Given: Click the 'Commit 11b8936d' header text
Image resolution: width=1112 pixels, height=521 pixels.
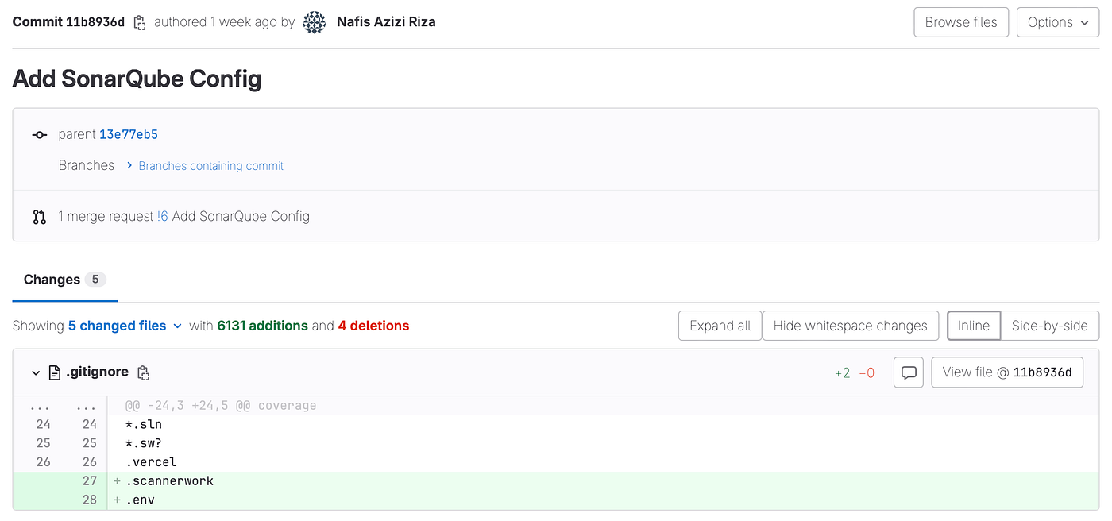Looking at the screenshot, I should [x=68, y=22].
